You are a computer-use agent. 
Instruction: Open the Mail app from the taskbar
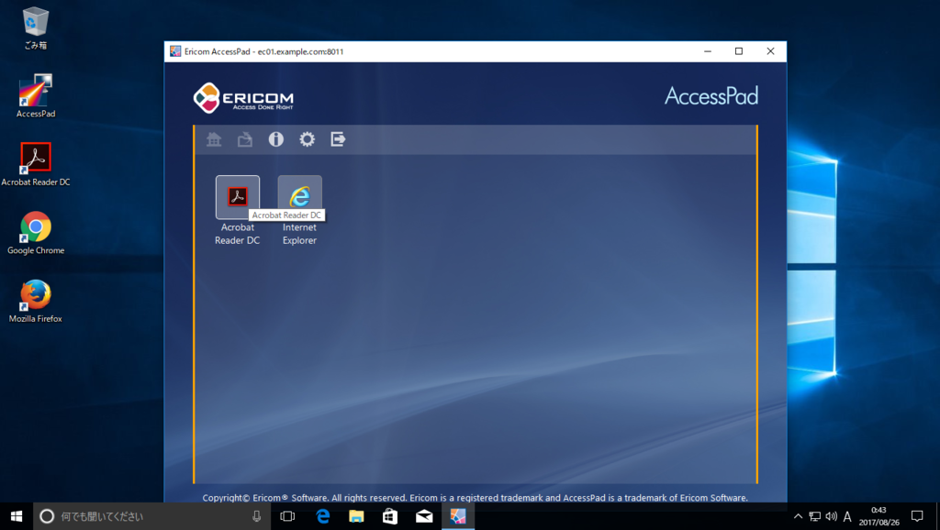point(424,516)
